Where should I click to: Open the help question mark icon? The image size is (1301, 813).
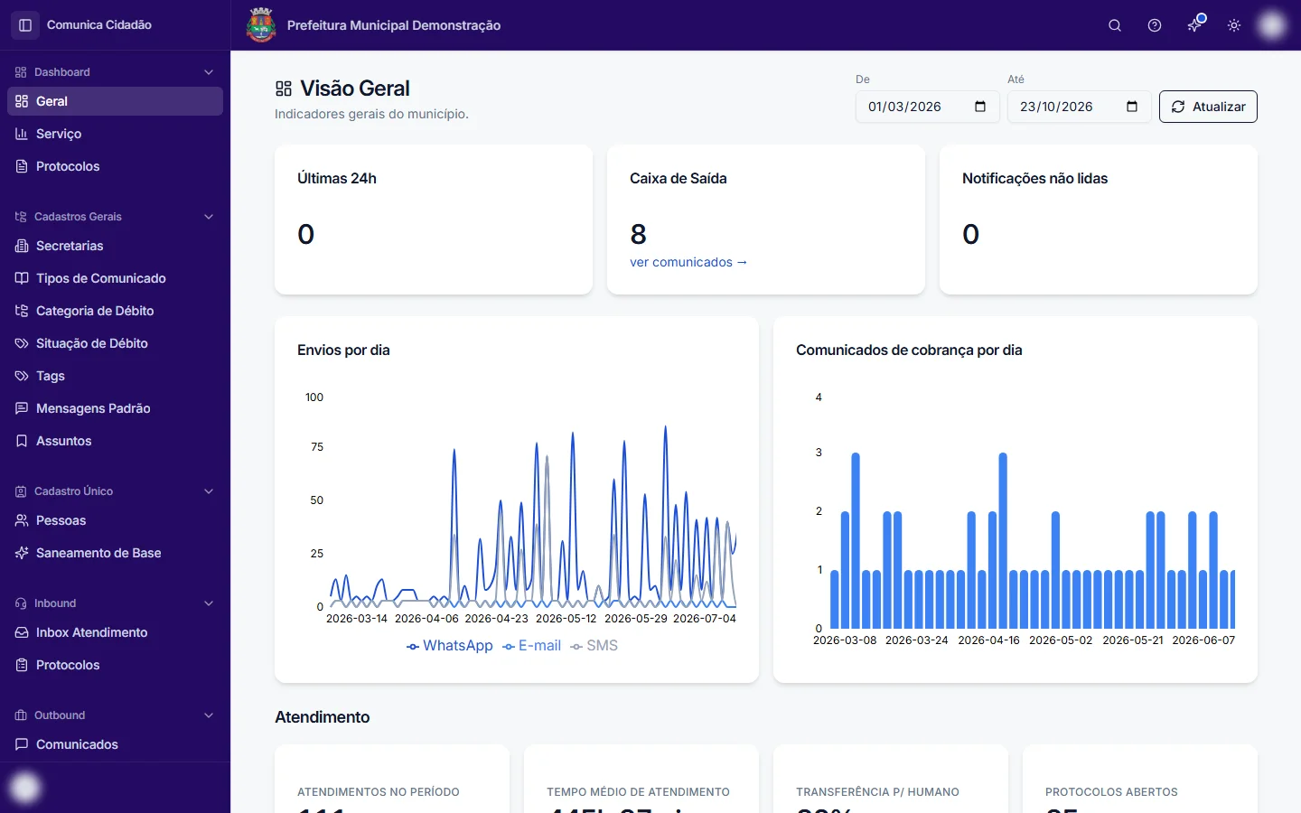(x=1155, y=25)
